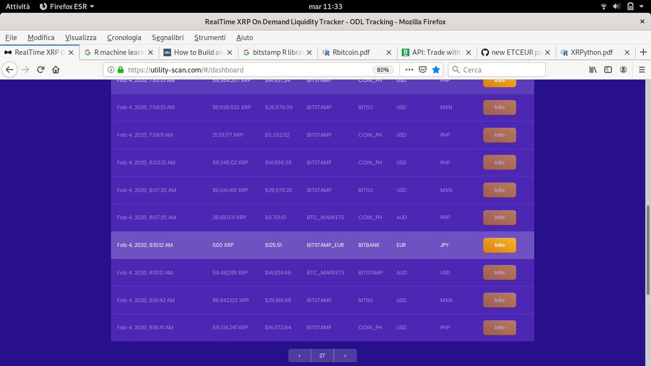Click page number 27 in pagination

322,356
